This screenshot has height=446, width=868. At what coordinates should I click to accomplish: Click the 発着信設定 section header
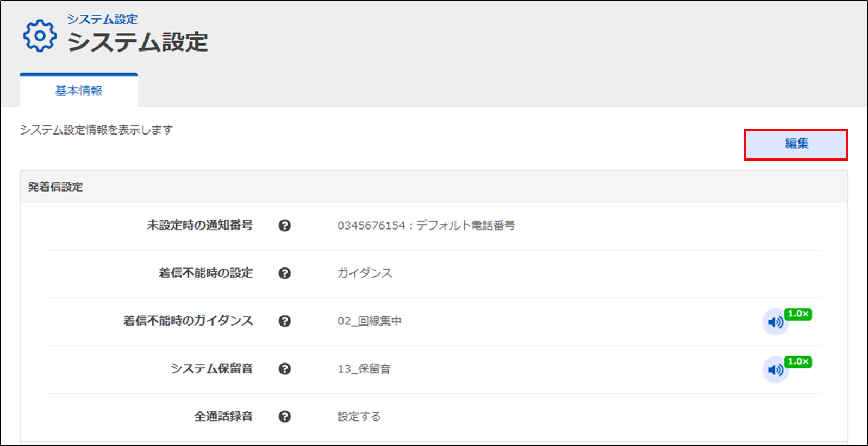55,187
